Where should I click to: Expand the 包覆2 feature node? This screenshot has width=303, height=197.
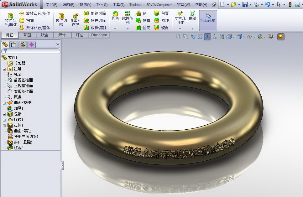(x=4, y=114)
